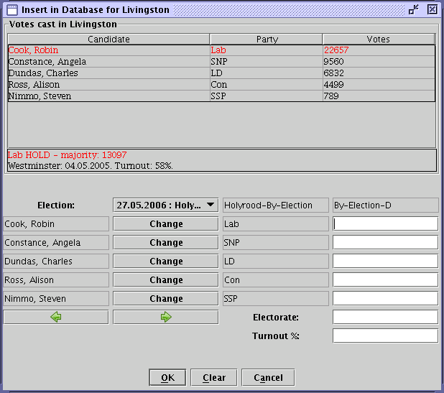444x393 pixels.
Task: Focus the votes field for LD
Action: (385, 262)
